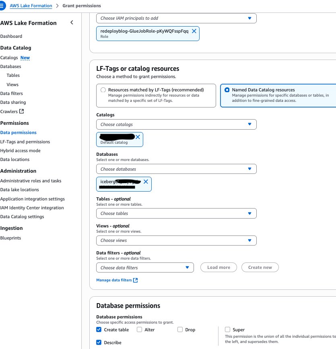Check the Drop permission box

(x=180, y=330)
